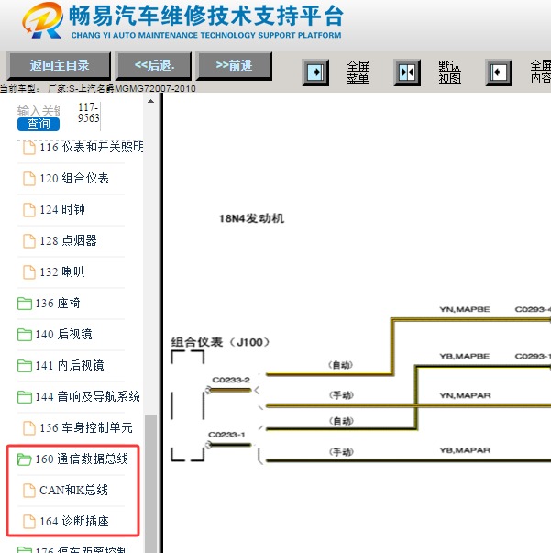Expand the 141 内后视镜 folder

click(25, 366)
